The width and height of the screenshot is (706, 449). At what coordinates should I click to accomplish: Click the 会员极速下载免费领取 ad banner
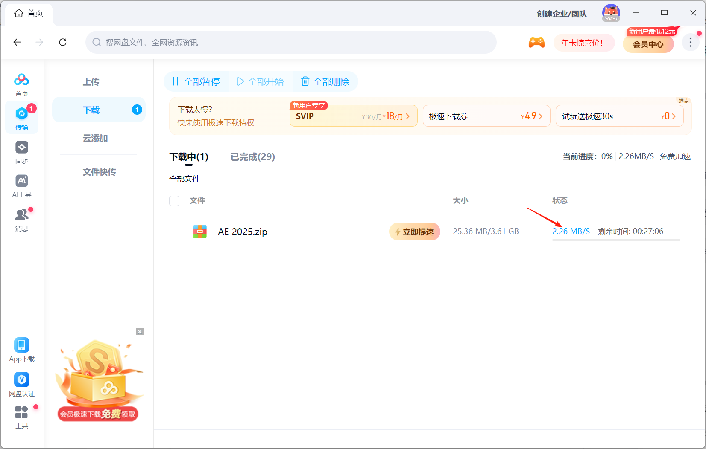(98, 414)
